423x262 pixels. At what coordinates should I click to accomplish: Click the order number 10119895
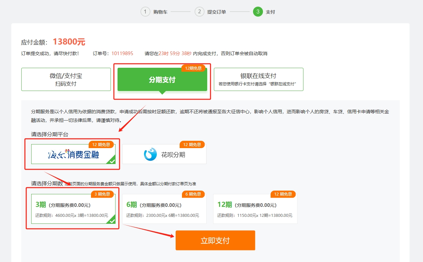(x=122, y=53)
